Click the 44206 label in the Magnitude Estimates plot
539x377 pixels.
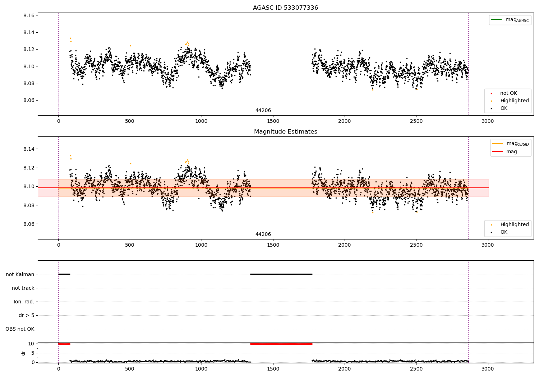click(x=263, y=234)
